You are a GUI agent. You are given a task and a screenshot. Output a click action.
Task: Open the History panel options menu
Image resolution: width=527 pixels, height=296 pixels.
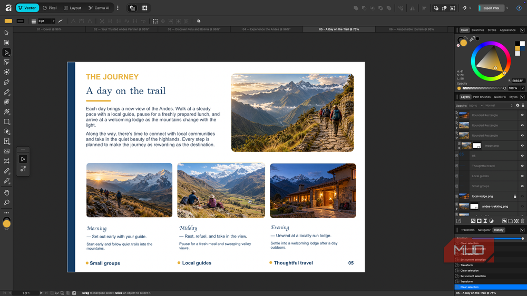(522, 230)
